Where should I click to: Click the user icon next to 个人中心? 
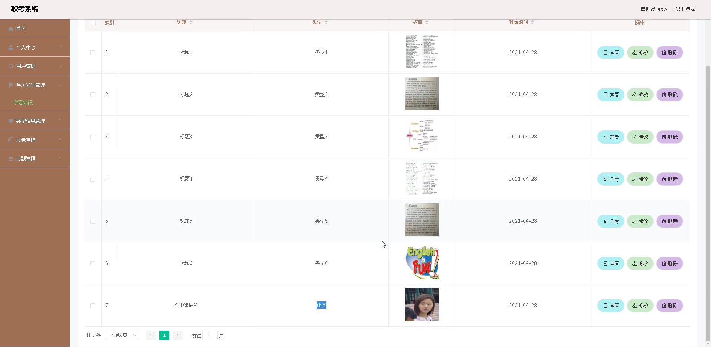11,47
